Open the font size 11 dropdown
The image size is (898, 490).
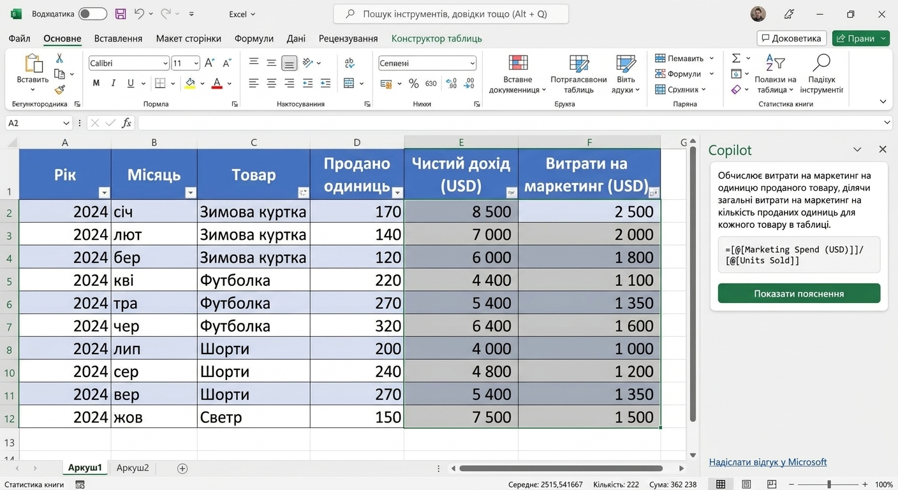(x=196, y=63)
